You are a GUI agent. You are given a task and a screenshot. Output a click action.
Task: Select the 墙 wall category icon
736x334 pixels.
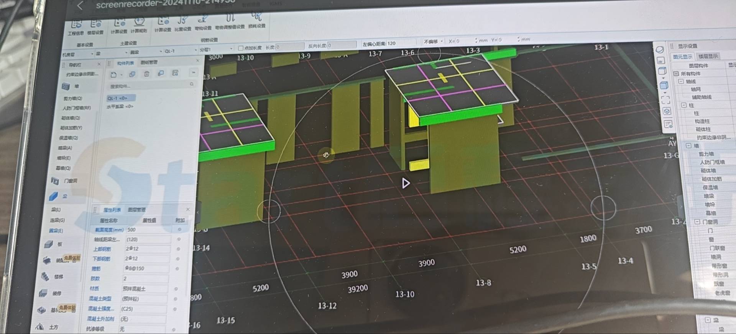[x=66, y=86]
